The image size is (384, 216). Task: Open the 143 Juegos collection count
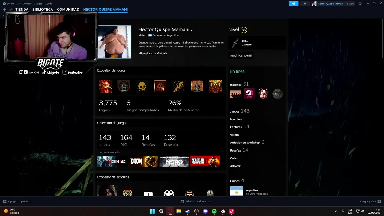point(105,140)
